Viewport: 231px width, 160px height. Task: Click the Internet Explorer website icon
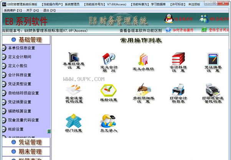click(204, 30)
